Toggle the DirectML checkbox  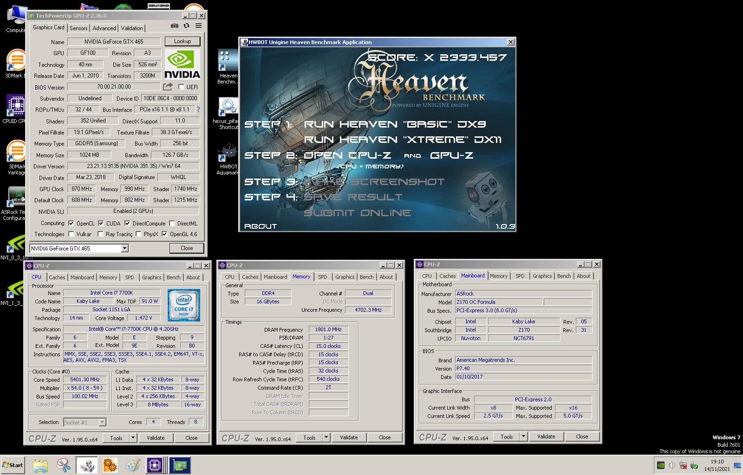pyautogui.click(x=172, y=223)
